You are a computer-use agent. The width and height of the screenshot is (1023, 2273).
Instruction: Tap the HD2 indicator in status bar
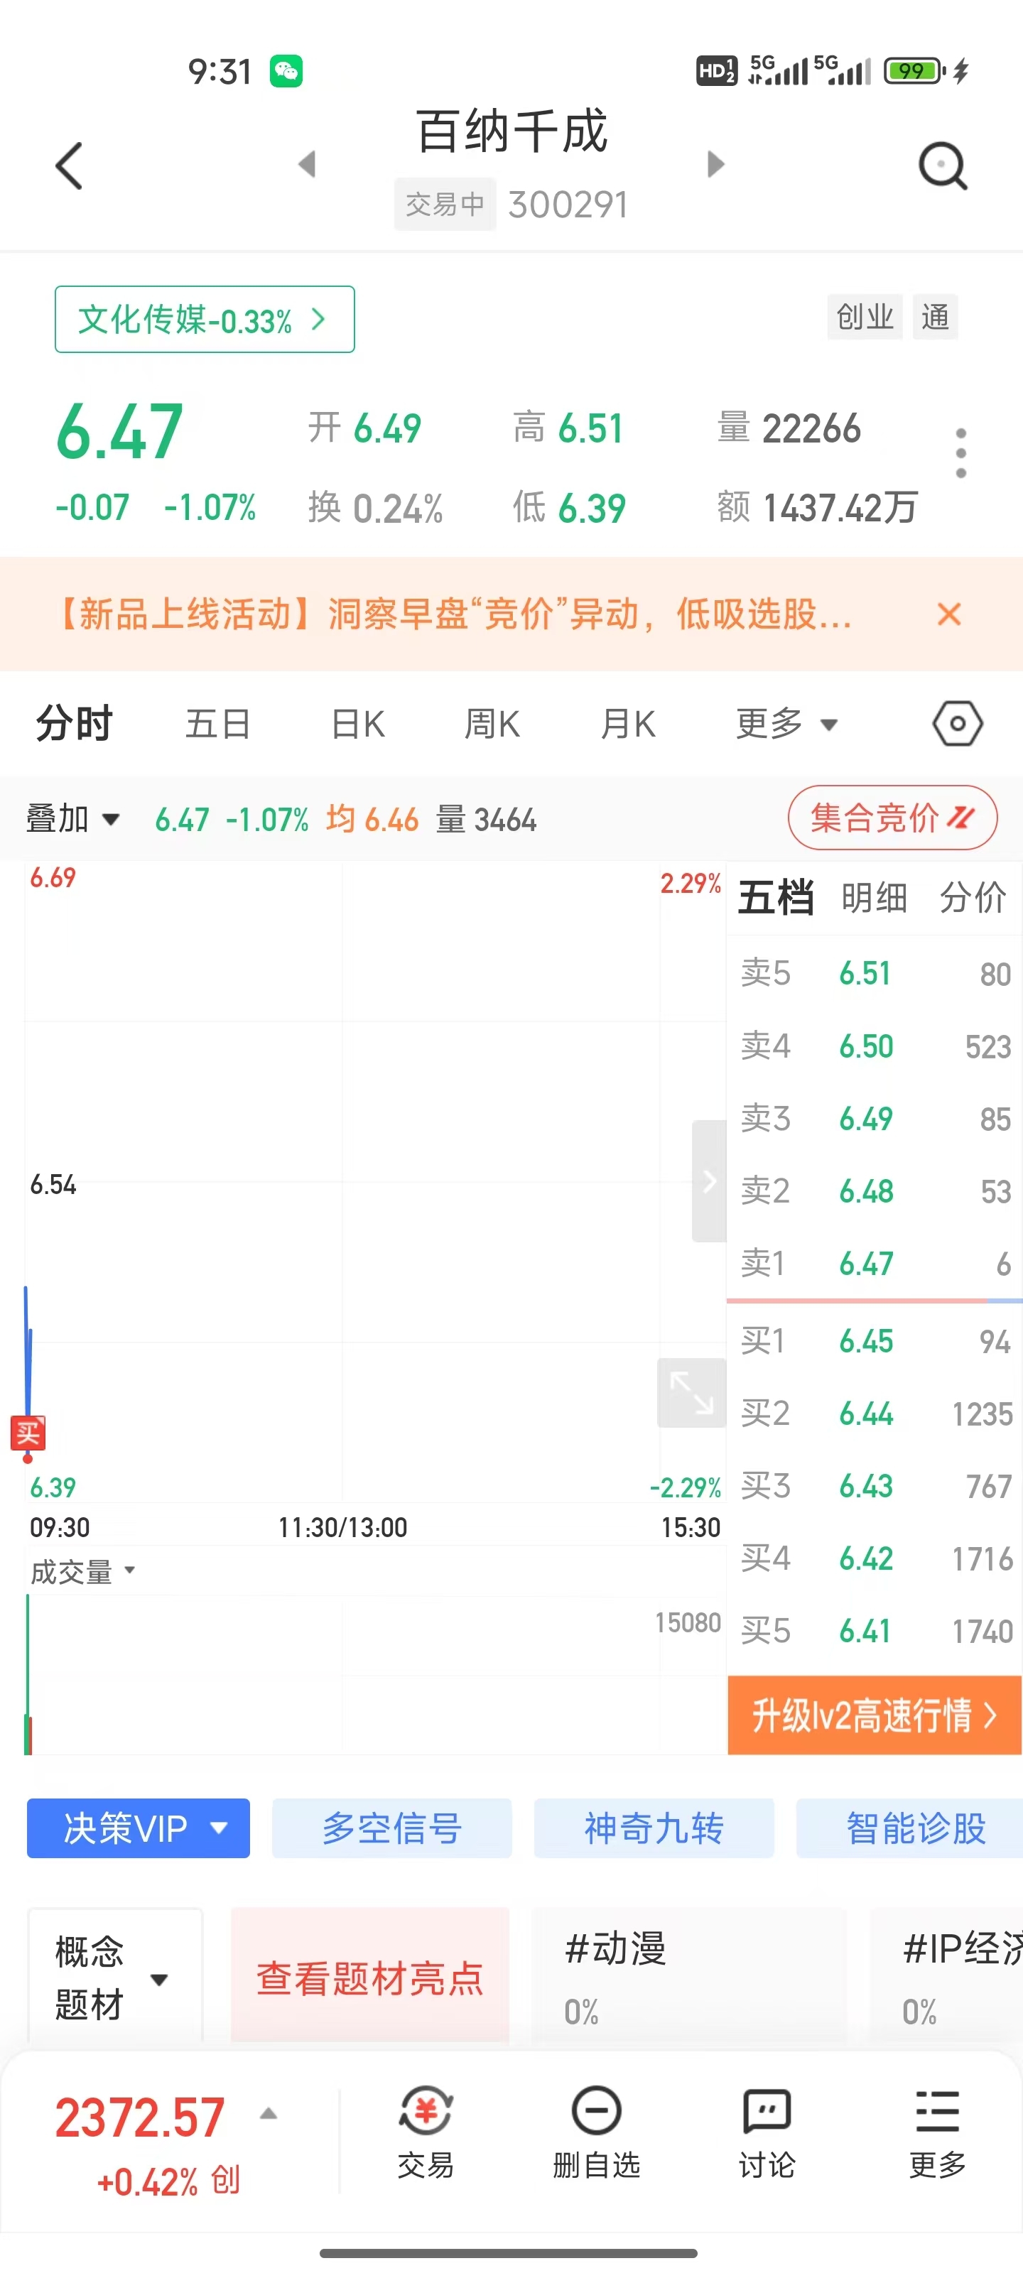click(716, 70)
